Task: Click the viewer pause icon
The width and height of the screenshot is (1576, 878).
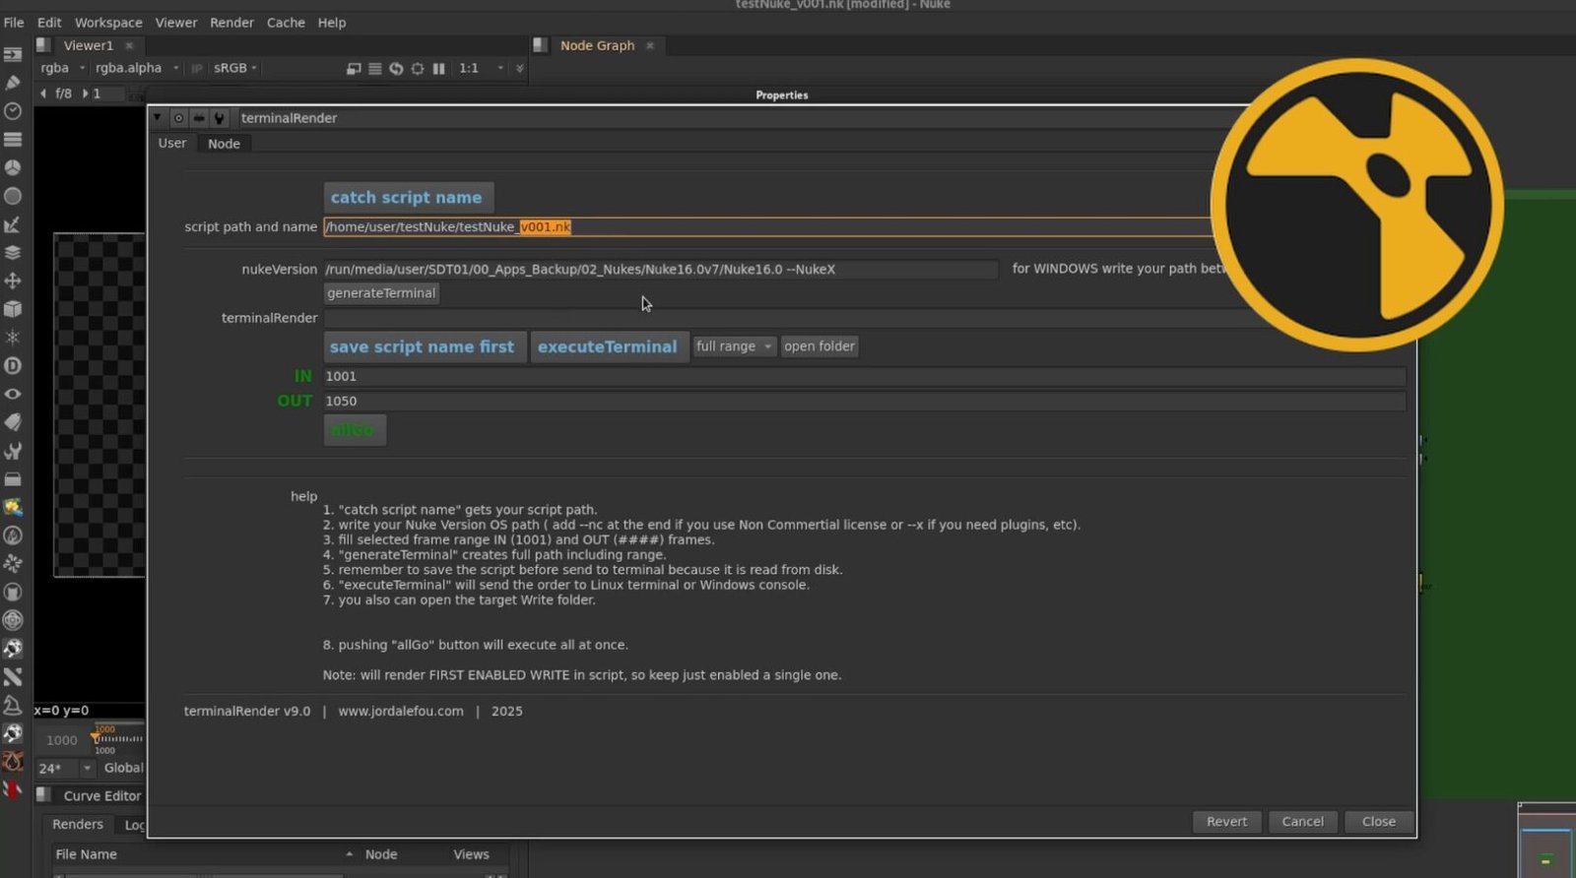Action: [x=439, y=69]
